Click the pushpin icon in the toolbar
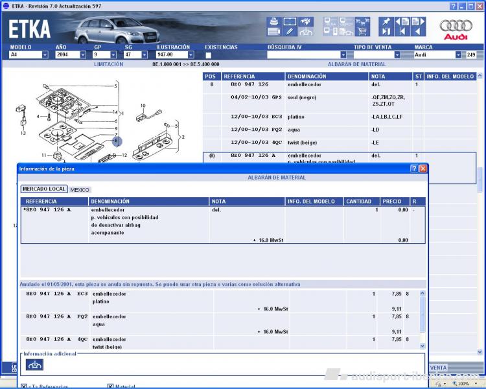486x389 pixels. click(x=386, y=21)
